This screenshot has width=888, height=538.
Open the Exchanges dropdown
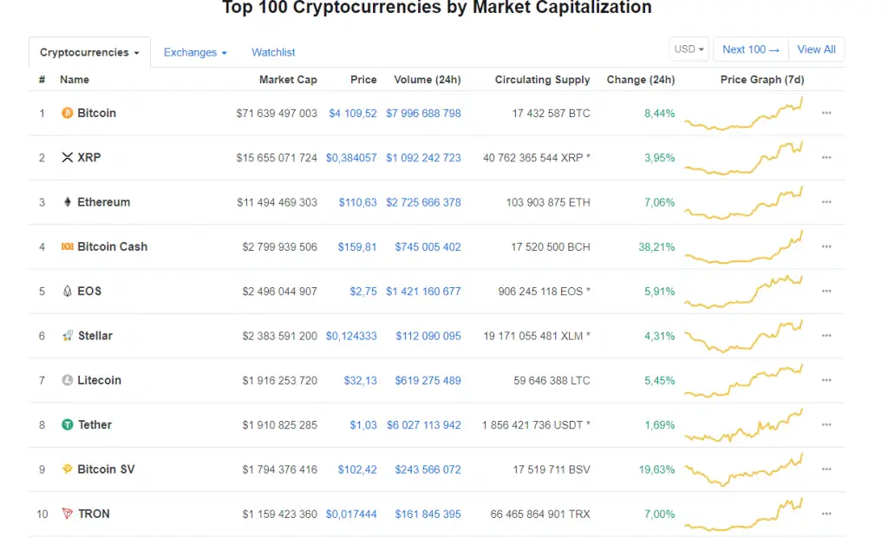pyautogui.click(x=194, y=52)
